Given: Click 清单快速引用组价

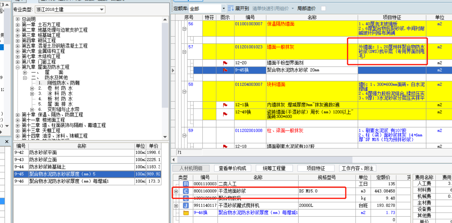Looking at the screenshot, I should click(x=271, y=8).
